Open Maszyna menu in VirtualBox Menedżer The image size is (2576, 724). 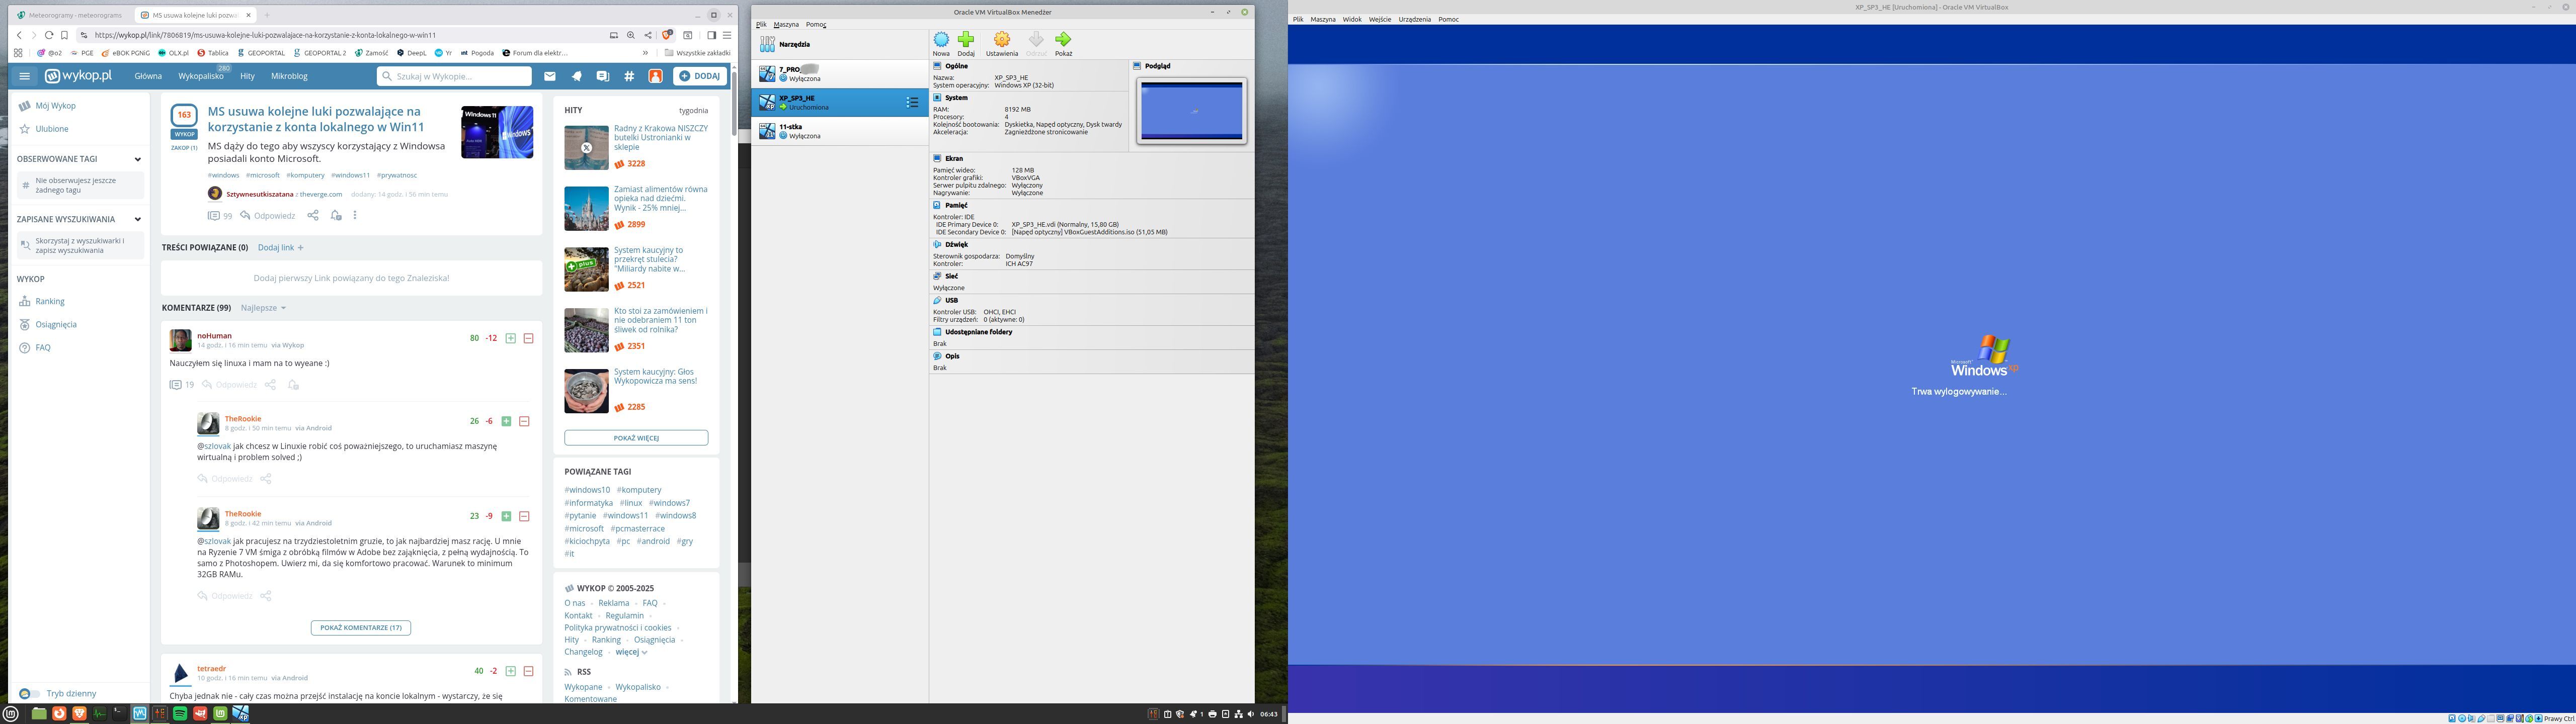786,24
